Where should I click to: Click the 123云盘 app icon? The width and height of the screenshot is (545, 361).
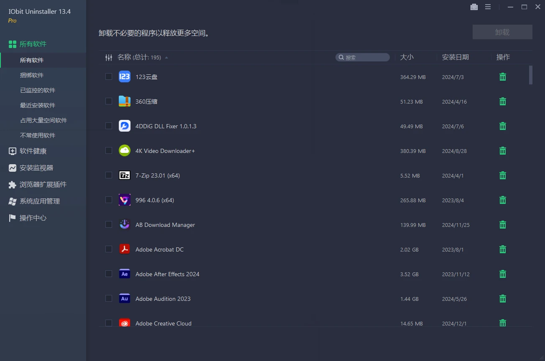coord(125,76)
